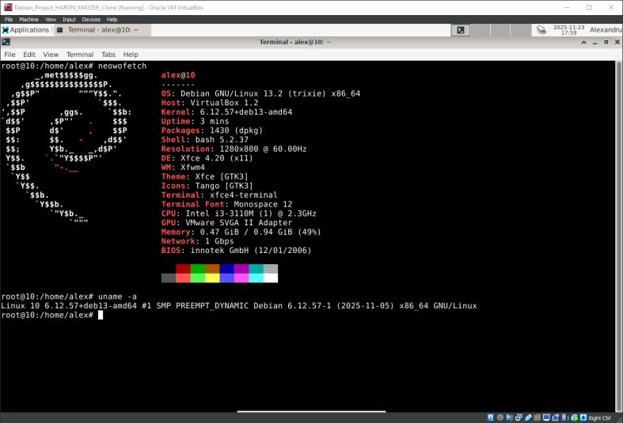Click the Right Ctrl host key label
Screen dimensions: 623x423
[x=599, y=417]
